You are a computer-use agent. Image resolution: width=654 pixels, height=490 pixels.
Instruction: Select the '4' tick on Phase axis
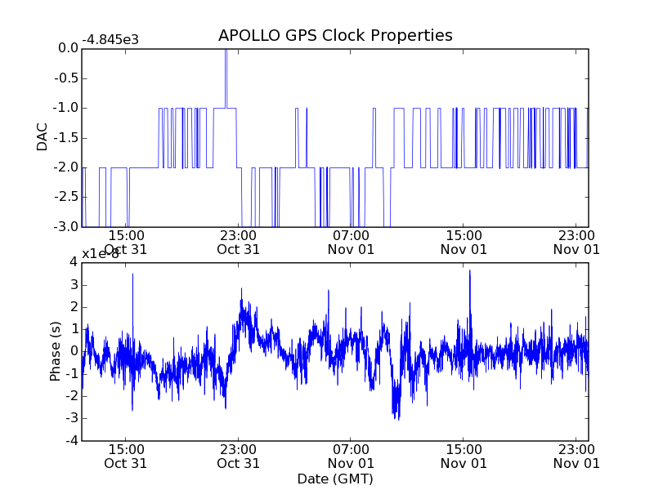pos(74,262)
